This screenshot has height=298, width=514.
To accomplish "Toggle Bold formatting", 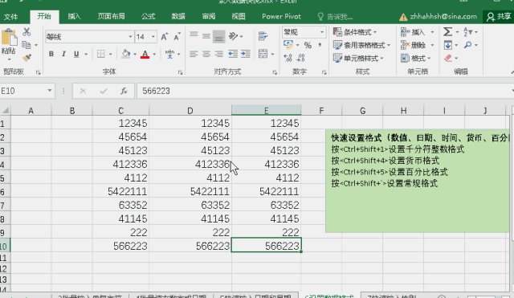I will 51,54.
